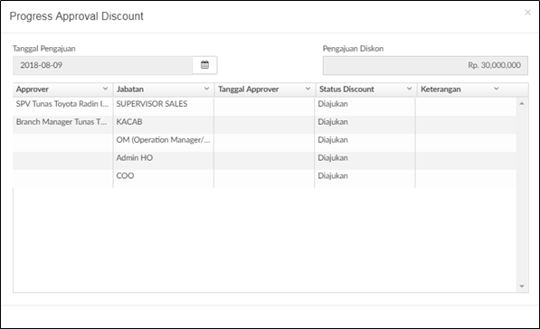540x329 pixels.
Task: Open the Status Discount column menu arrow
Action: tap(409, 89)
